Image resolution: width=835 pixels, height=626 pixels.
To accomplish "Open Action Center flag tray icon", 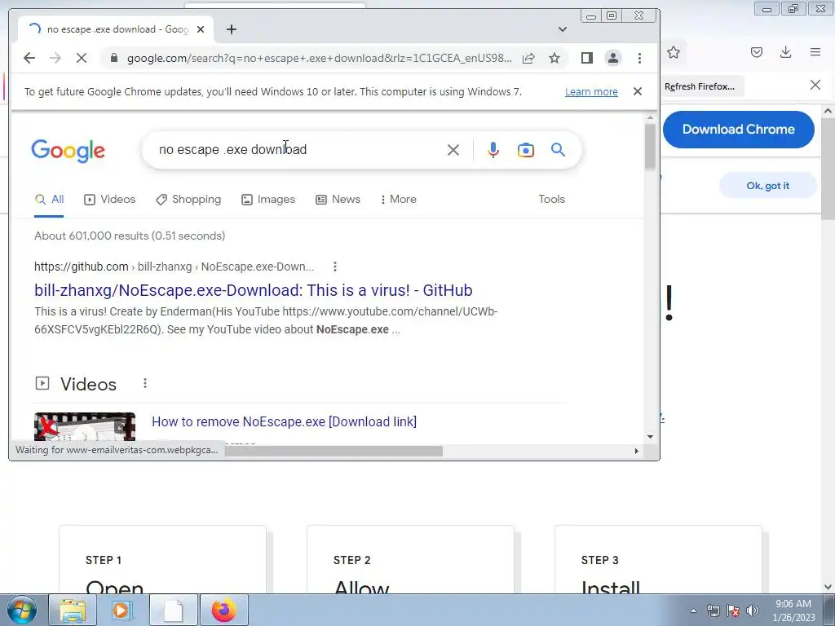I will pos(733,611).
